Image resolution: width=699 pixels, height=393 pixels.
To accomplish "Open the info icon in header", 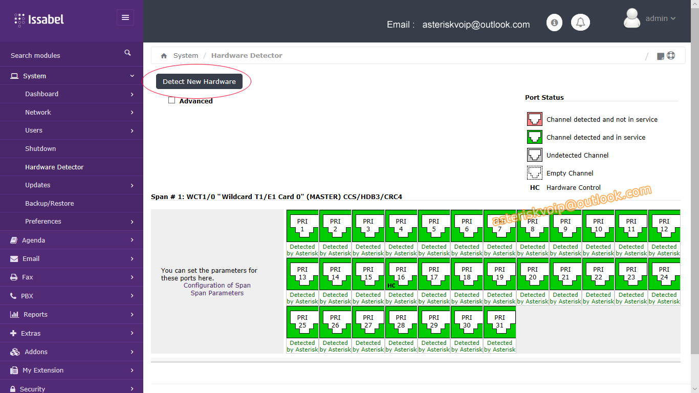I will (x=554, y=23).
